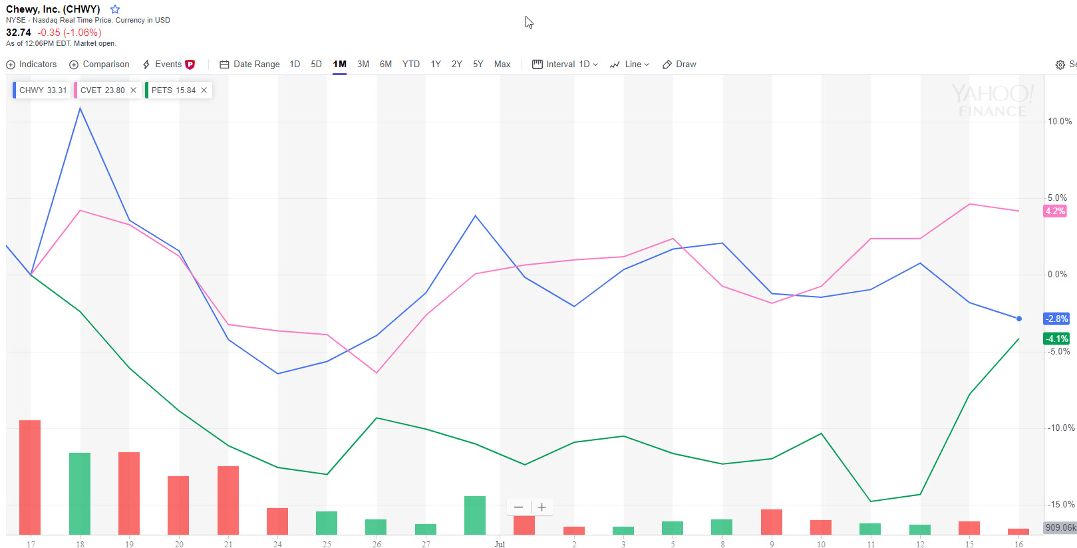This screenshot has width=1077, height=548.
Task: Click the Comparison plus icon
Action: (x=74, y=65)
